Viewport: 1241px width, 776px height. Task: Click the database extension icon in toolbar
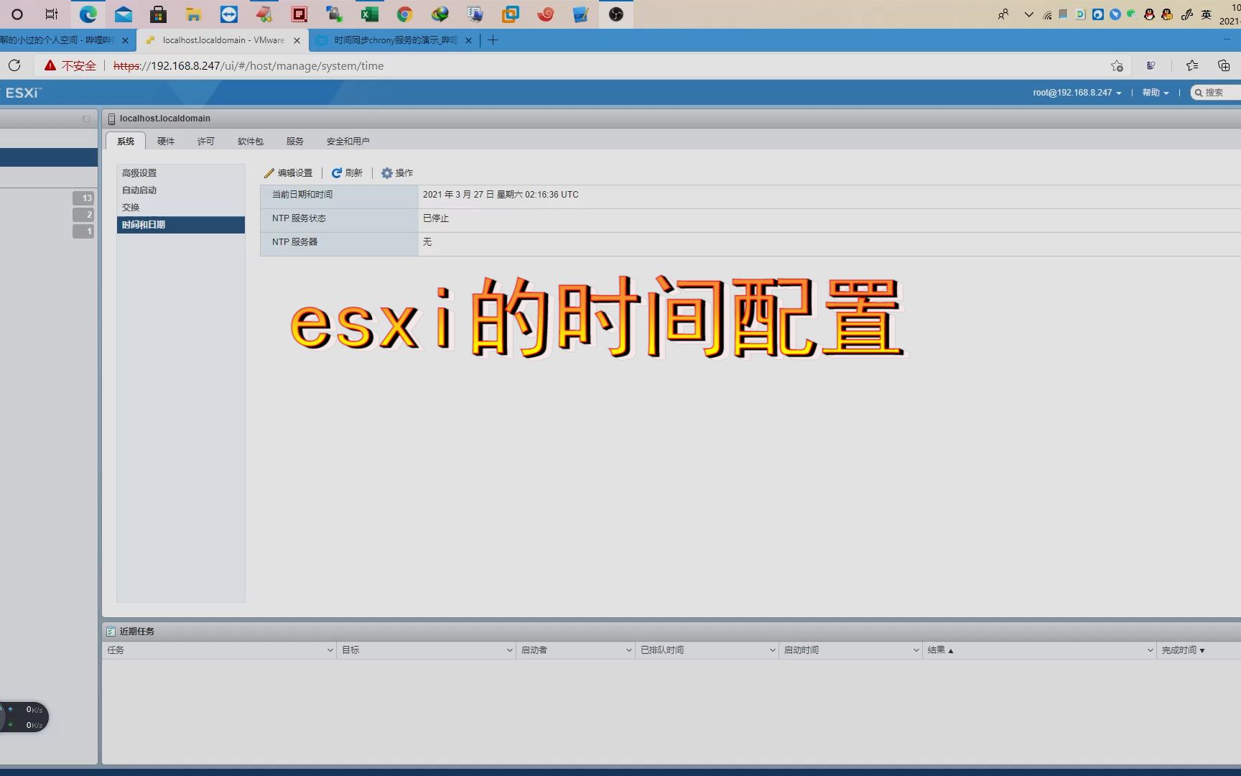point(1151,65)
